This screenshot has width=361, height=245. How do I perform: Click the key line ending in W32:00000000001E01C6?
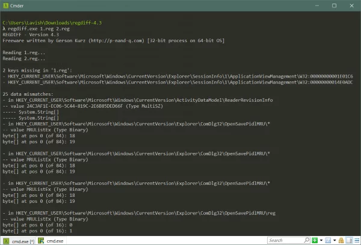click(x=177, y=76)
